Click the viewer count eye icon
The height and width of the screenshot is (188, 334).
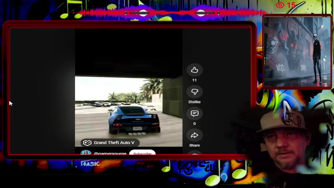coord(280,5)
